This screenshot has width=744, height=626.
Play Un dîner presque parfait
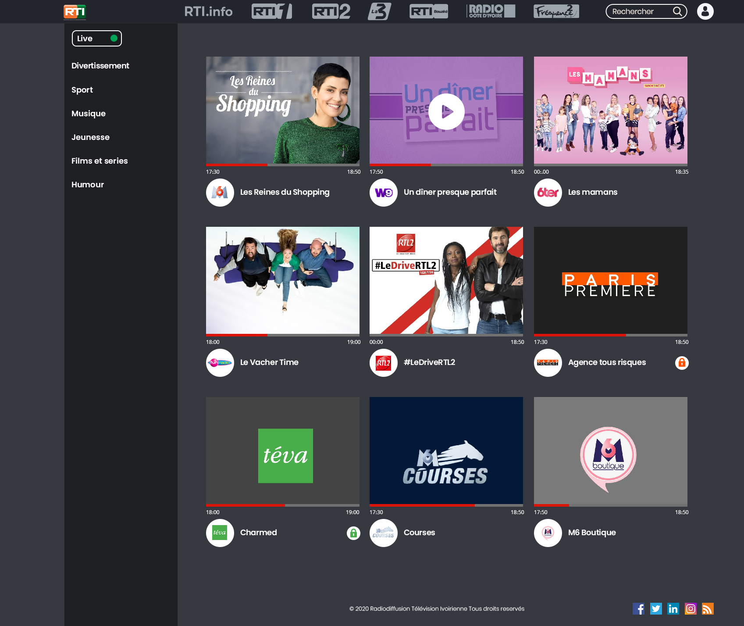pos(446,111)
